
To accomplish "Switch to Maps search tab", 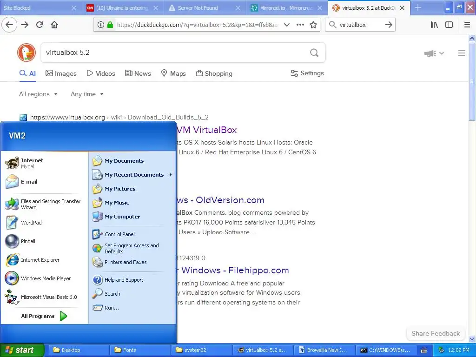I will [173, 73].
